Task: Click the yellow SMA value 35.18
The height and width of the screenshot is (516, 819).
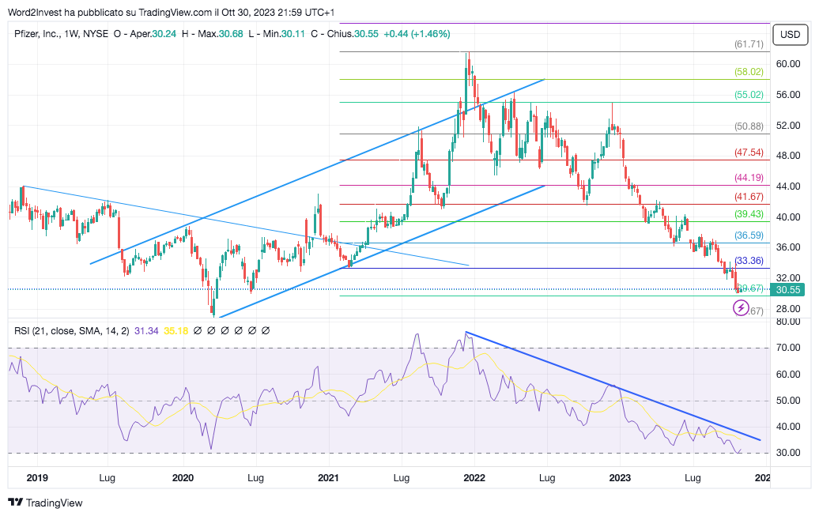Action: coord(175,330)
